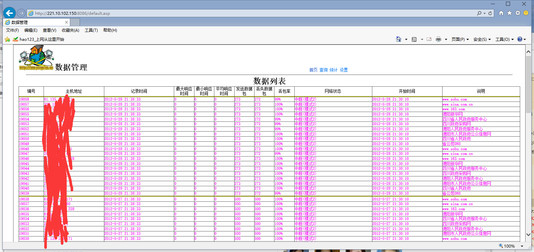Click www.sohu.com in row 19058
The image size is (534, 252).
455,99
